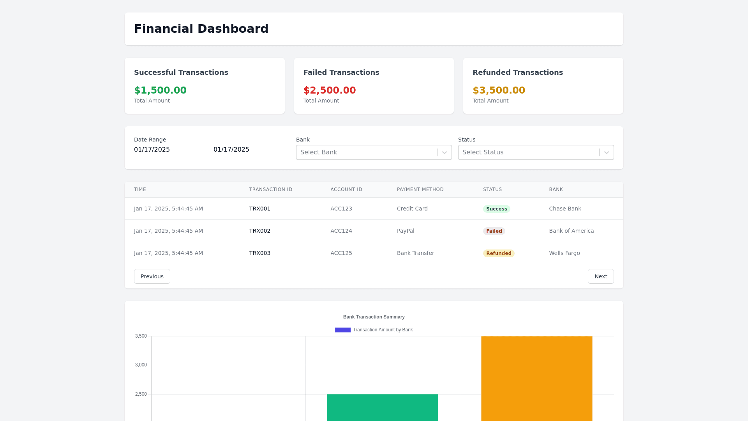Open the Select Bank dropdown
748x421 pixels.
(x=366, y=152)
